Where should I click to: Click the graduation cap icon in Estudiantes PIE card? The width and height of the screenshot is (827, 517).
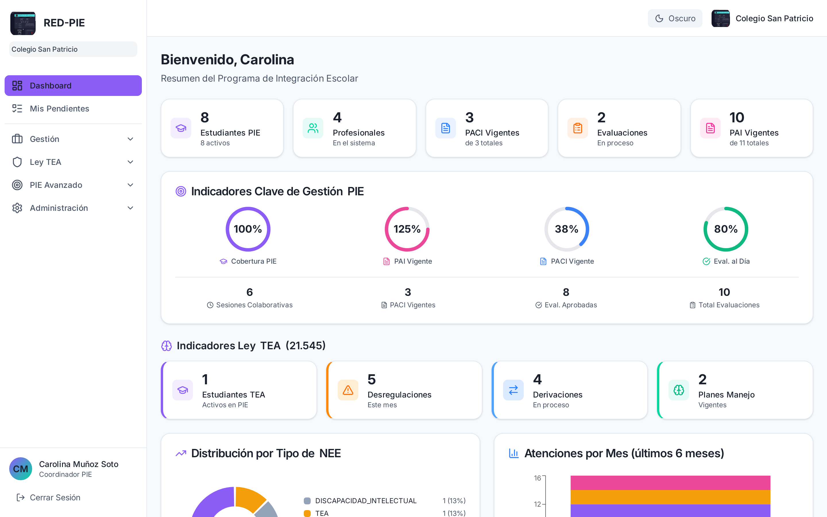click(x=181, y=128)
